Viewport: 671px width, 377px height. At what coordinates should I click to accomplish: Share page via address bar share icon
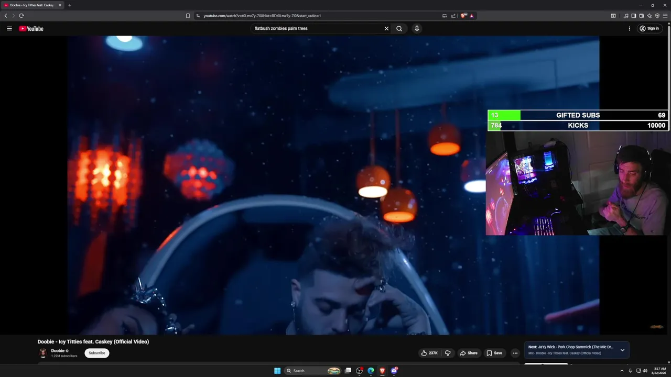453,16
